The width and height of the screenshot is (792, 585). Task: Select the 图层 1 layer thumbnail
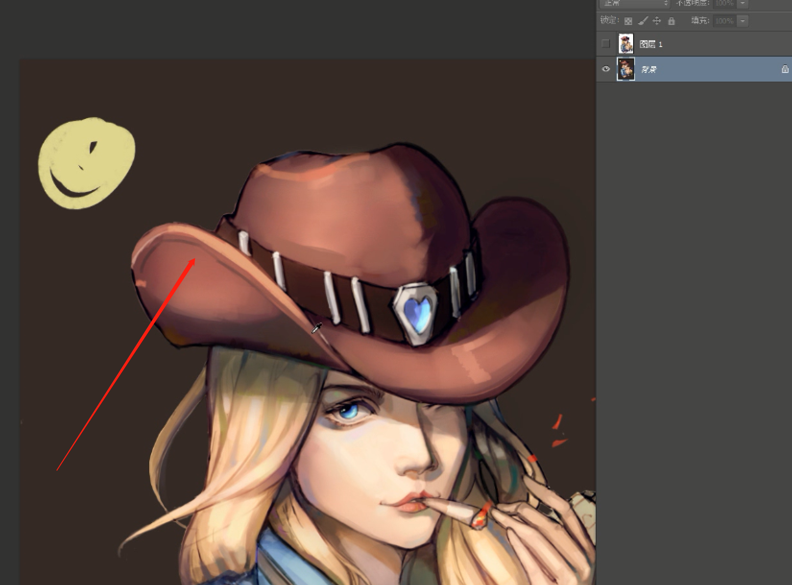(x=625, y=44)
